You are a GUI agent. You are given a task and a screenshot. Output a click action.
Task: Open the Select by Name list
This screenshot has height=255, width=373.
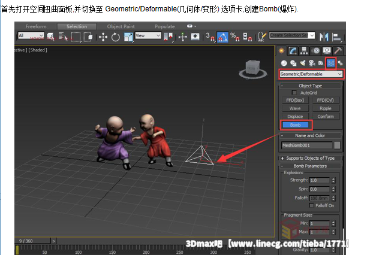63,37
